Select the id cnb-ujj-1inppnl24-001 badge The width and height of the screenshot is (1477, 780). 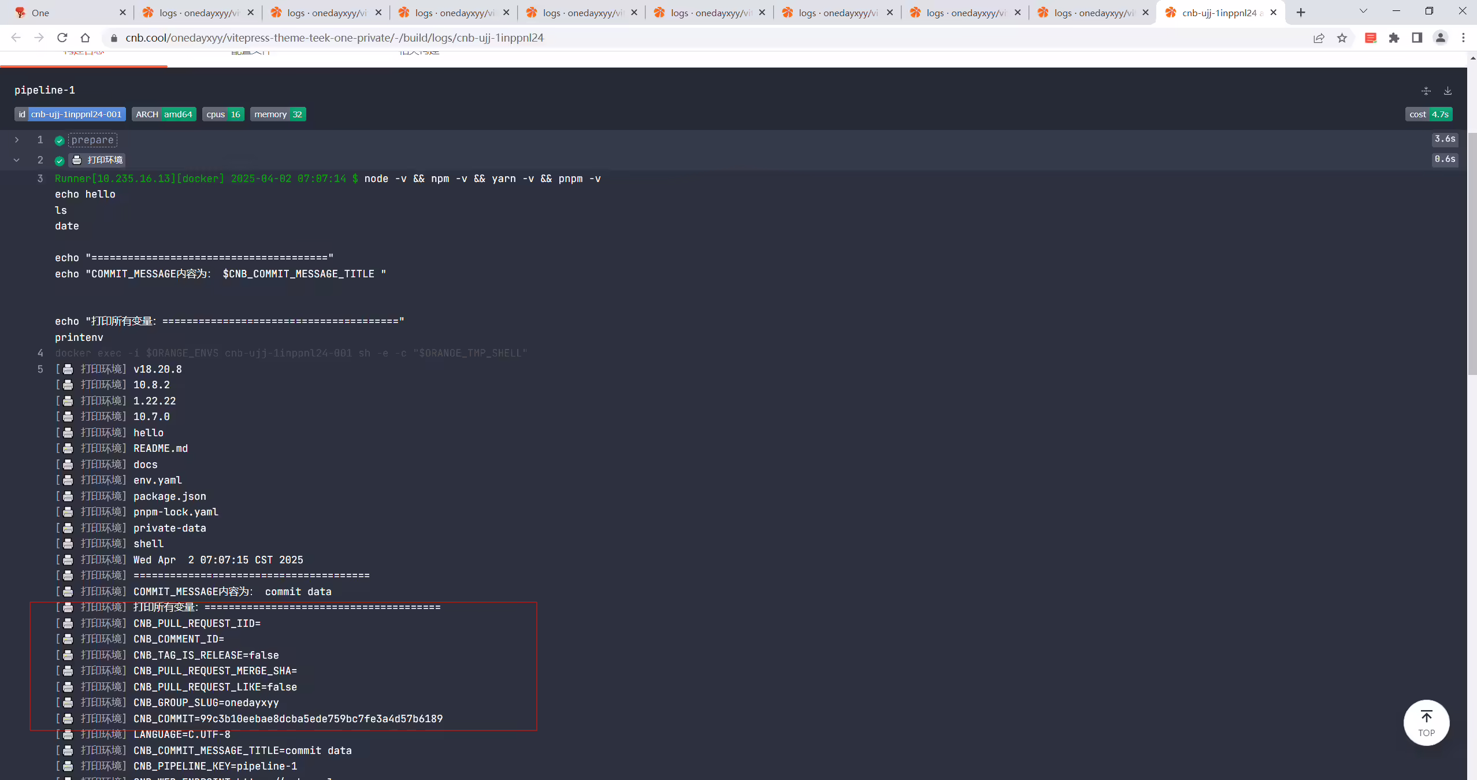[x=70, y=114]
